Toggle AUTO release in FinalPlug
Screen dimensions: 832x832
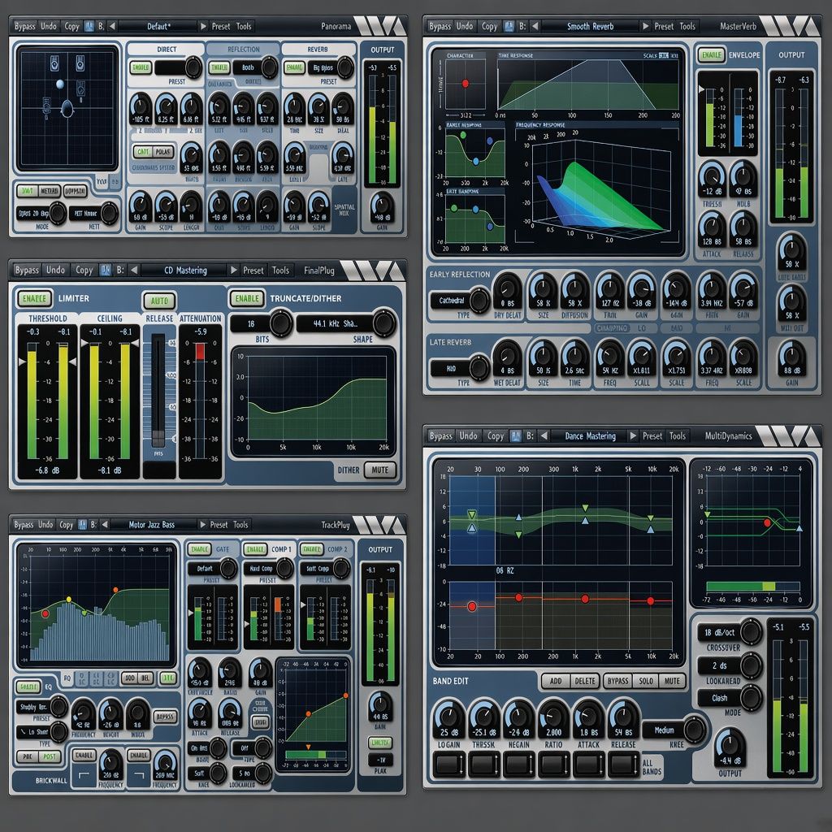[159, 301]
